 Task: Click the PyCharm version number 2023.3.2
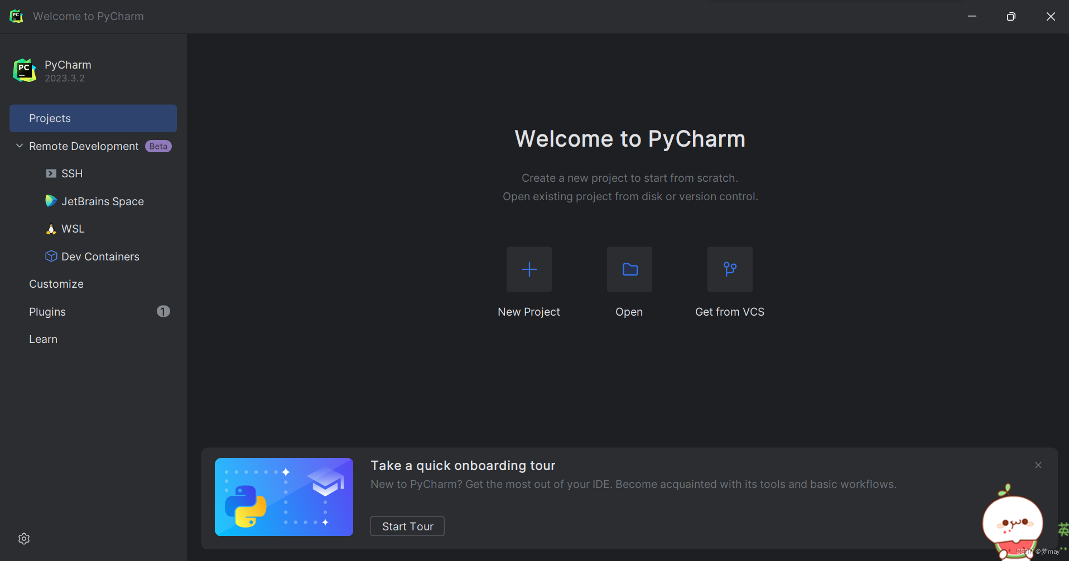[65, 78]
